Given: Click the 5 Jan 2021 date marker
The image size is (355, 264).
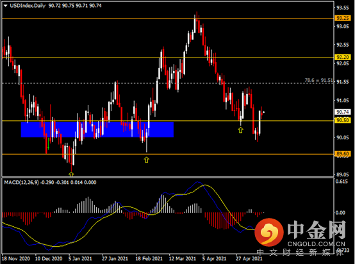Looking at the screenshot, I should click(80, 258).
